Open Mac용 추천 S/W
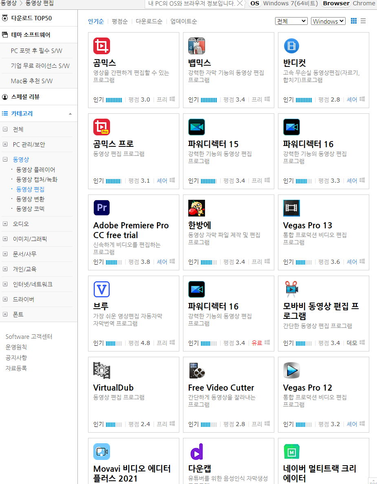 32,81
